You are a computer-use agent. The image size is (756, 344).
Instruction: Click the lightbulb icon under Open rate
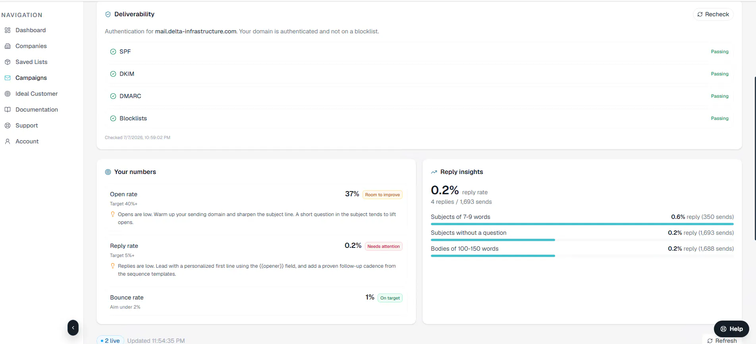pos(113,214)
